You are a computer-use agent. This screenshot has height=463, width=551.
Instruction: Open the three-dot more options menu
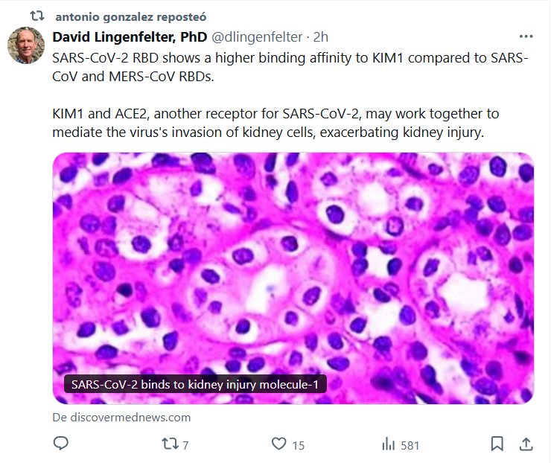coord(526,36)
